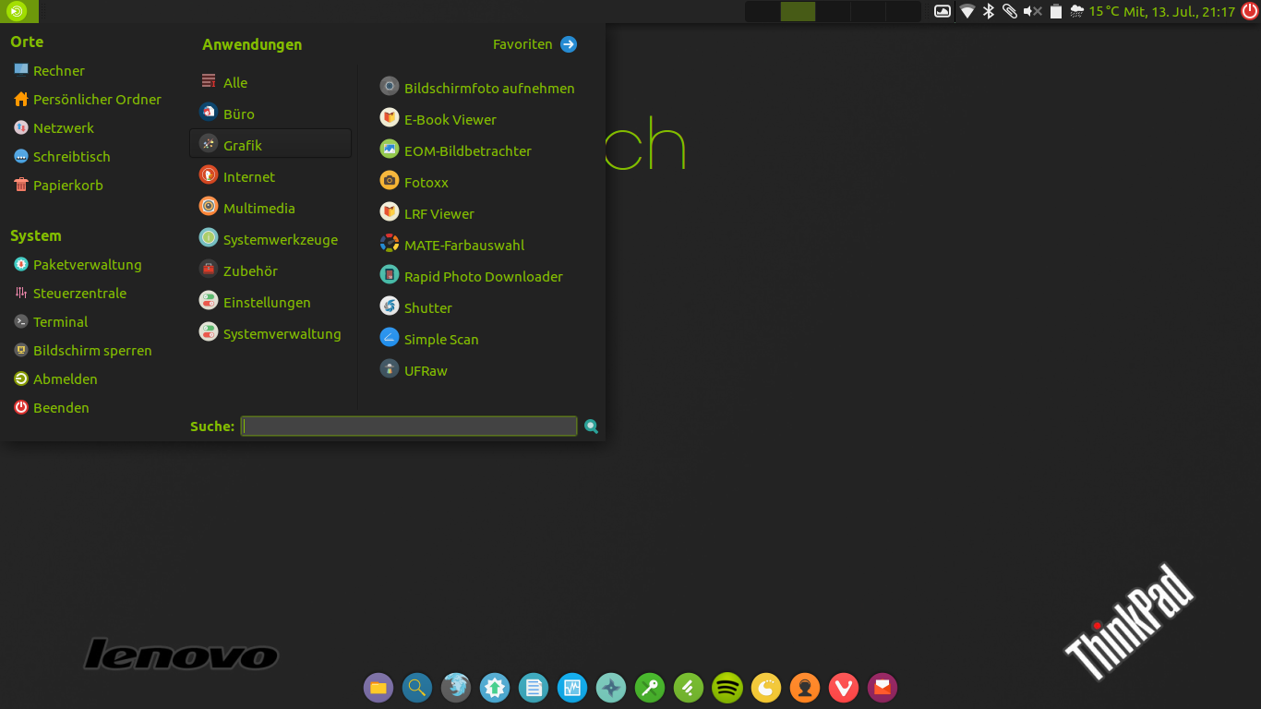
Task: Select the Grafik category
Action: tap(270, 145)
